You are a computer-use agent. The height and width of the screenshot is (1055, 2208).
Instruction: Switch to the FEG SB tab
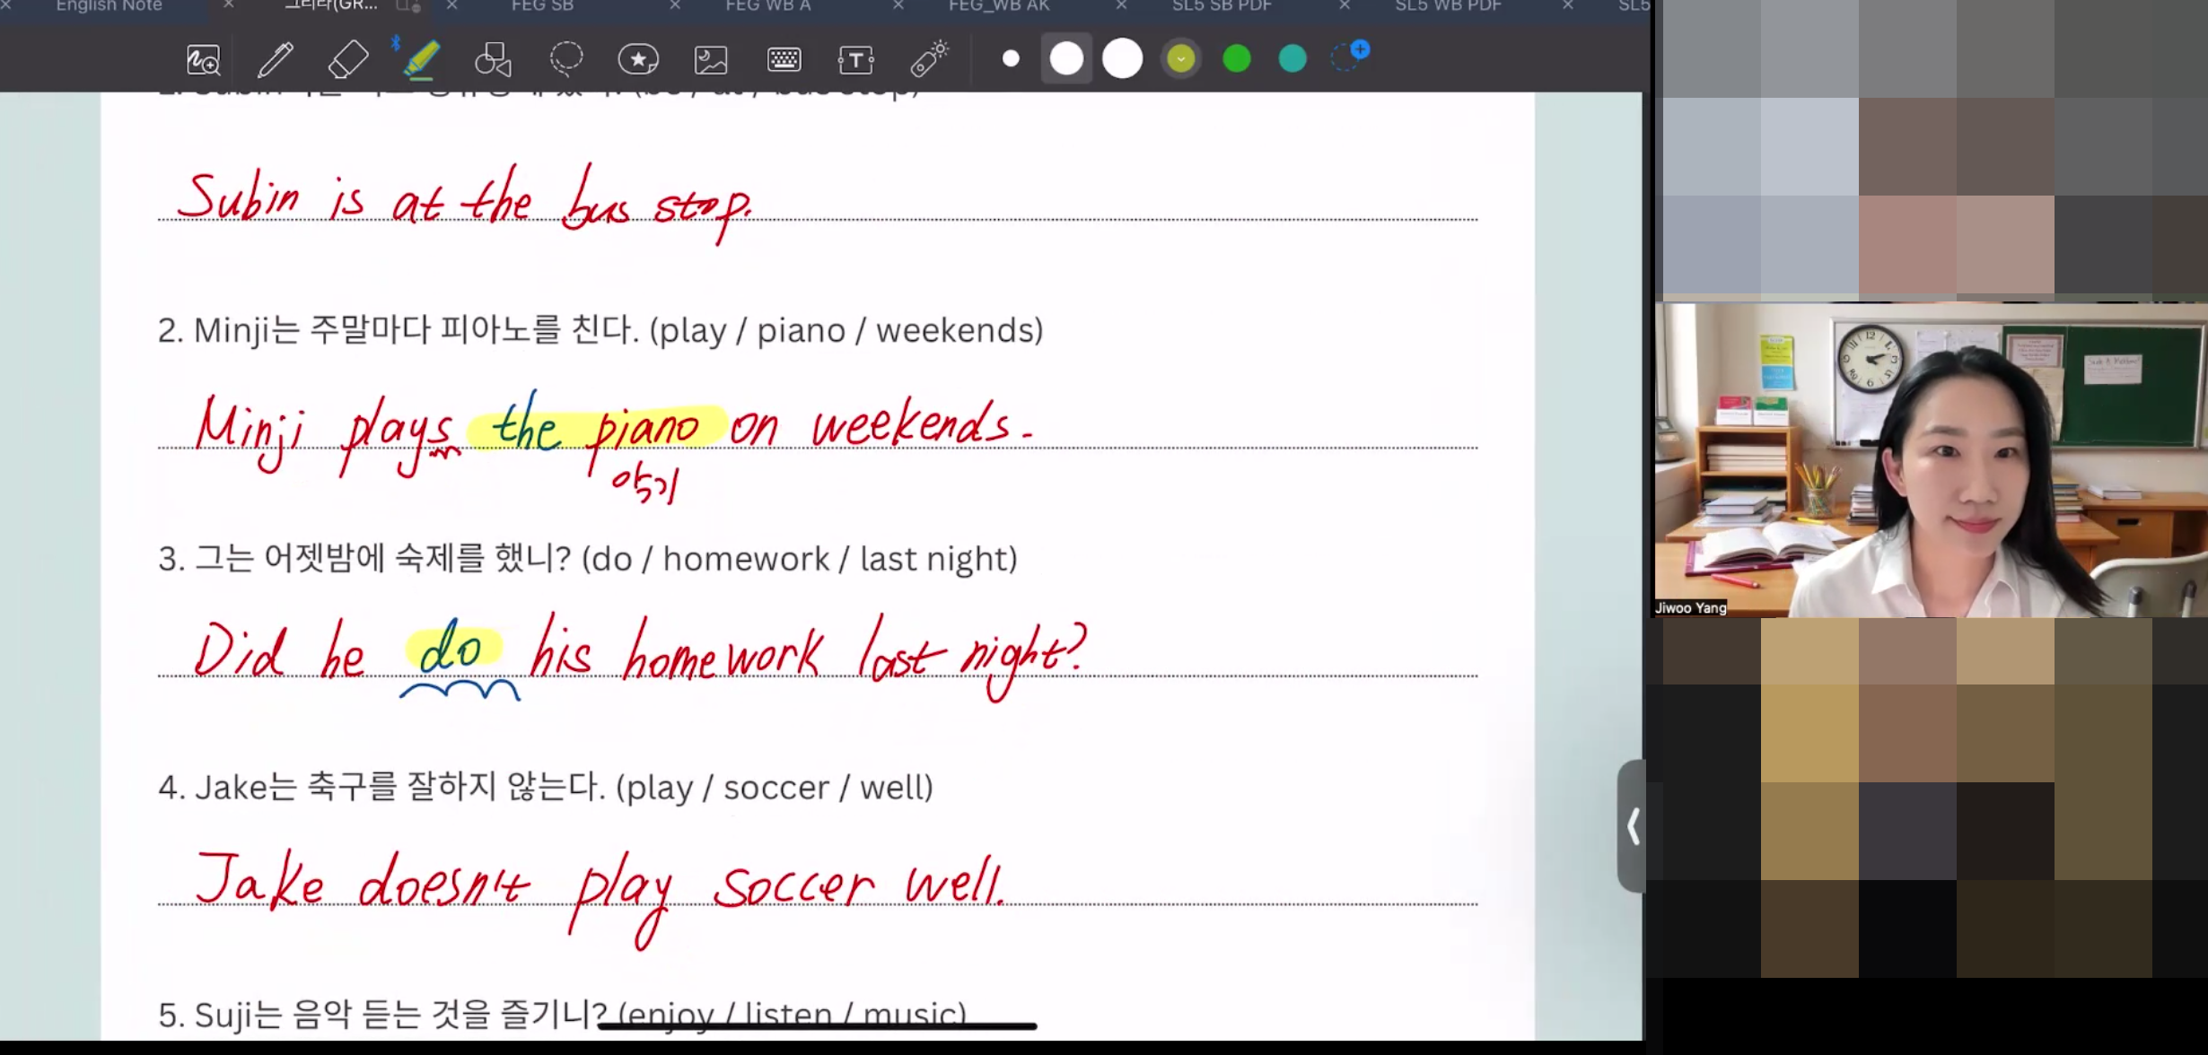click(x=542, y=6)
